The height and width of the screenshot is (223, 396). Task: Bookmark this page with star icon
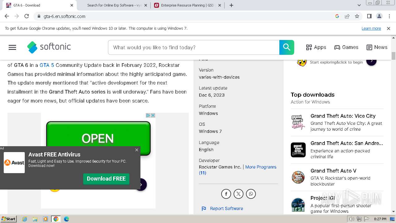point(357,16)
